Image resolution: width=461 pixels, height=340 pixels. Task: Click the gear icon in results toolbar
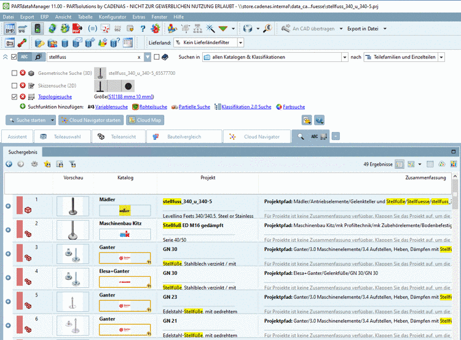pyautogui.click(x=34, y=164)
